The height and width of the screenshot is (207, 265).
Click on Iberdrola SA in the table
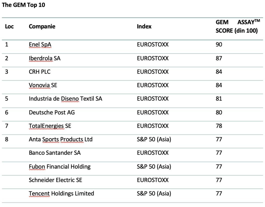click(45, 58)
